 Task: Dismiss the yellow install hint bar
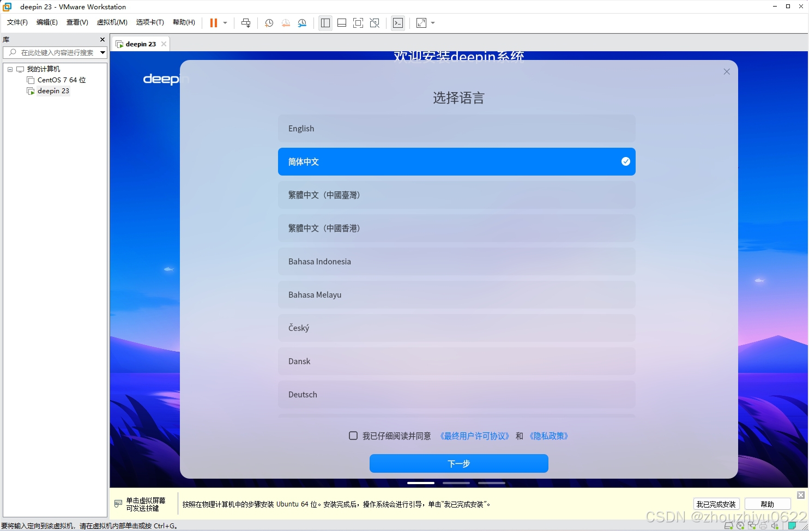(x=800, y=495)
